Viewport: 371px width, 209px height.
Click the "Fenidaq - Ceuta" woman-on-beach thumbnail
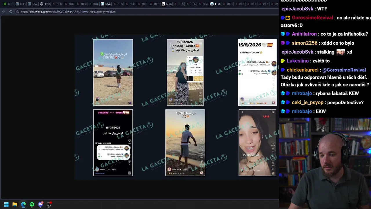coord(185,72)
